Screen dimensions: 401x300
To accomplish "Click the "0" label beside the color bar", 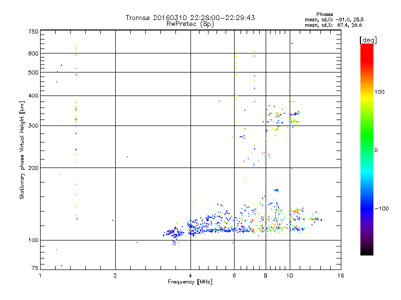I will pyautogui.click(x=376, y=150).
